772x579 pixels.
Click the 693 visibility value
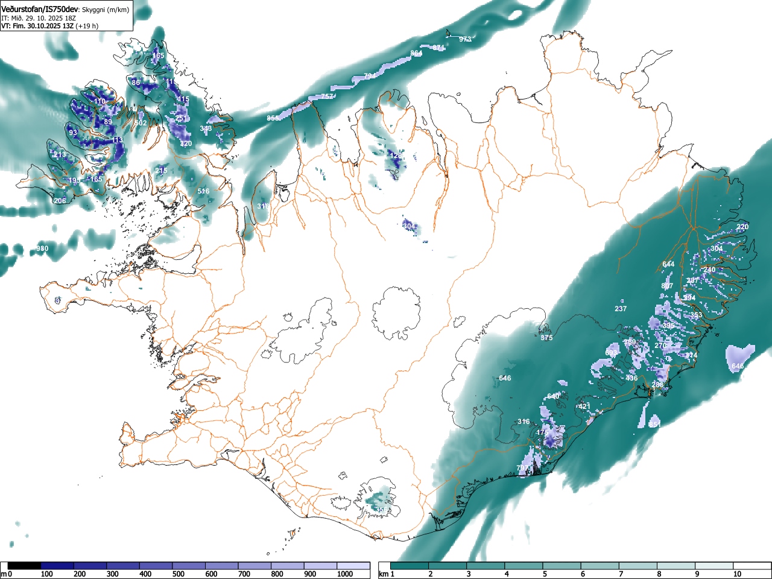(612, 353)
